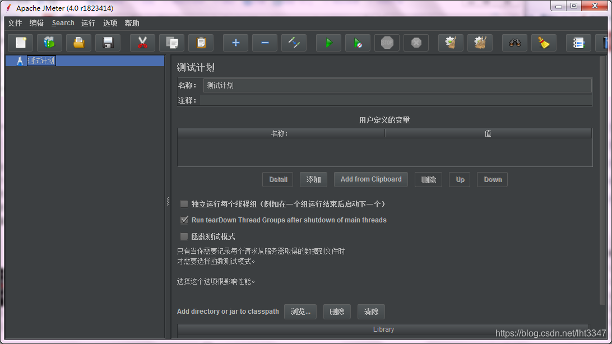Reset search with the yellow broom icon

click(544, 43)
